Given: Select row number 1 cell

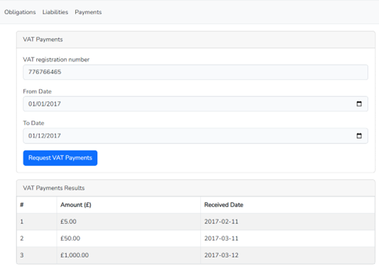Looking at the screenshot, I should (x=37, y=221).
